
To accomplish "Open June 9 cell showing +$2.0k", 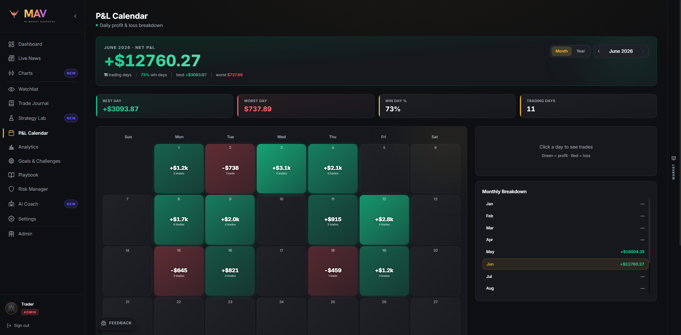I will coord(230,220).
